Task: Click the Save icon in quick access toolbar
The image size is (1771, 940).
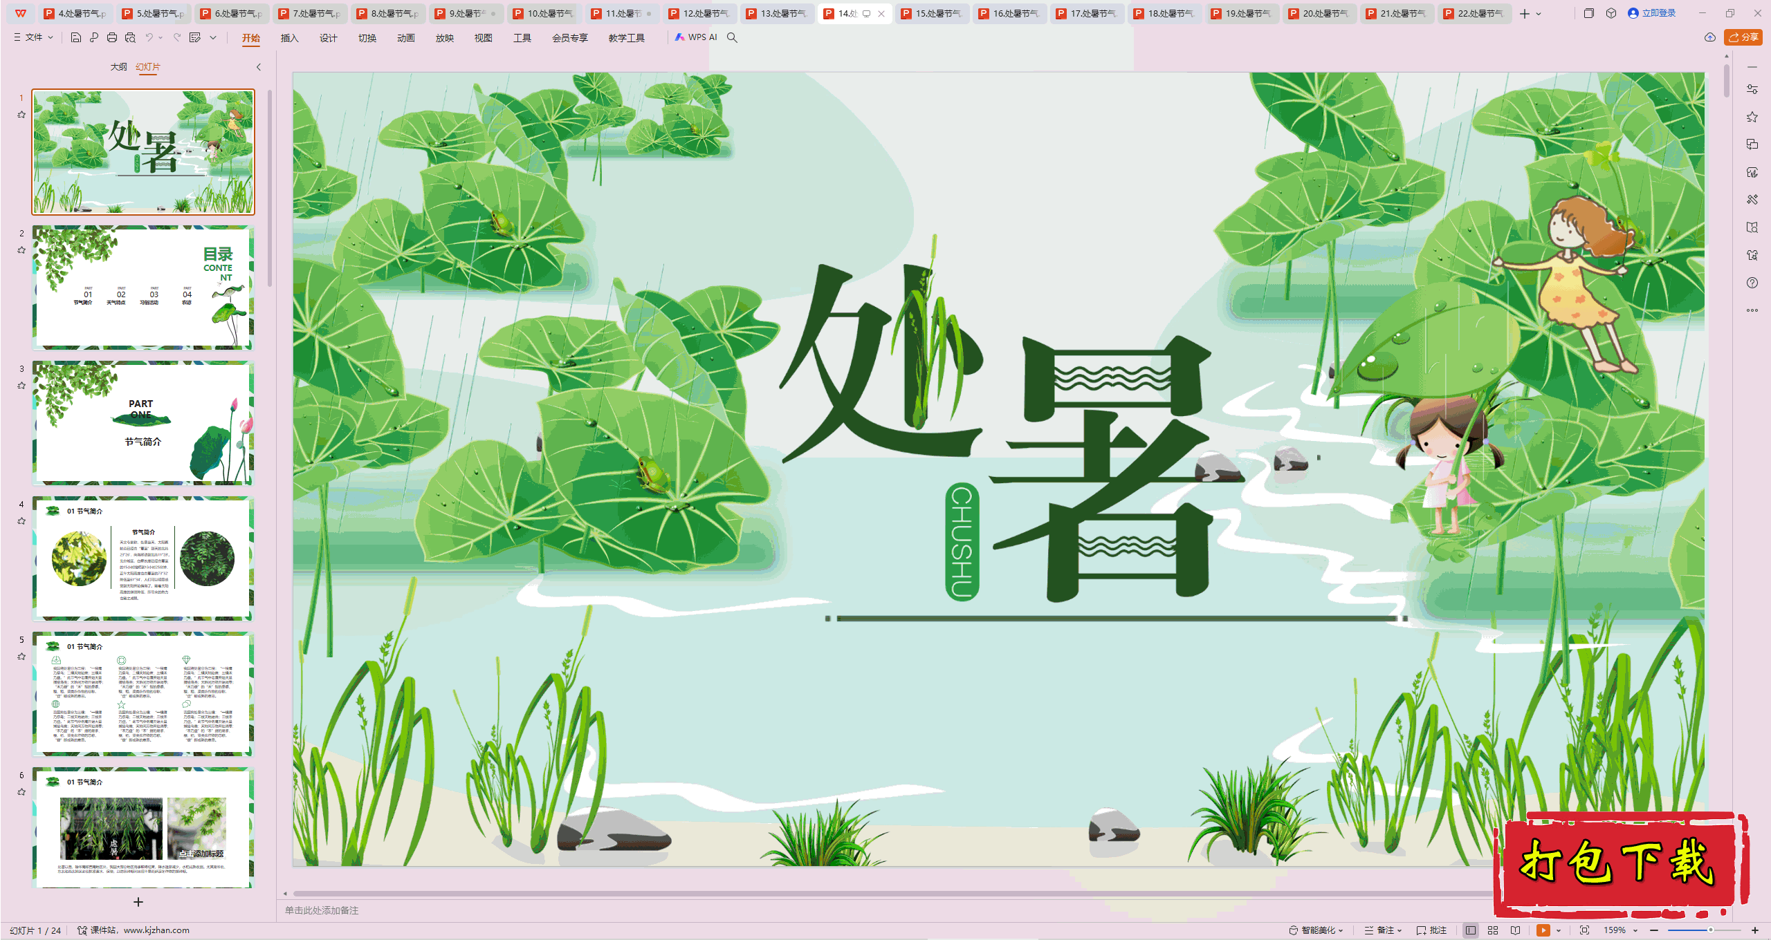Action: pos(76,37)
